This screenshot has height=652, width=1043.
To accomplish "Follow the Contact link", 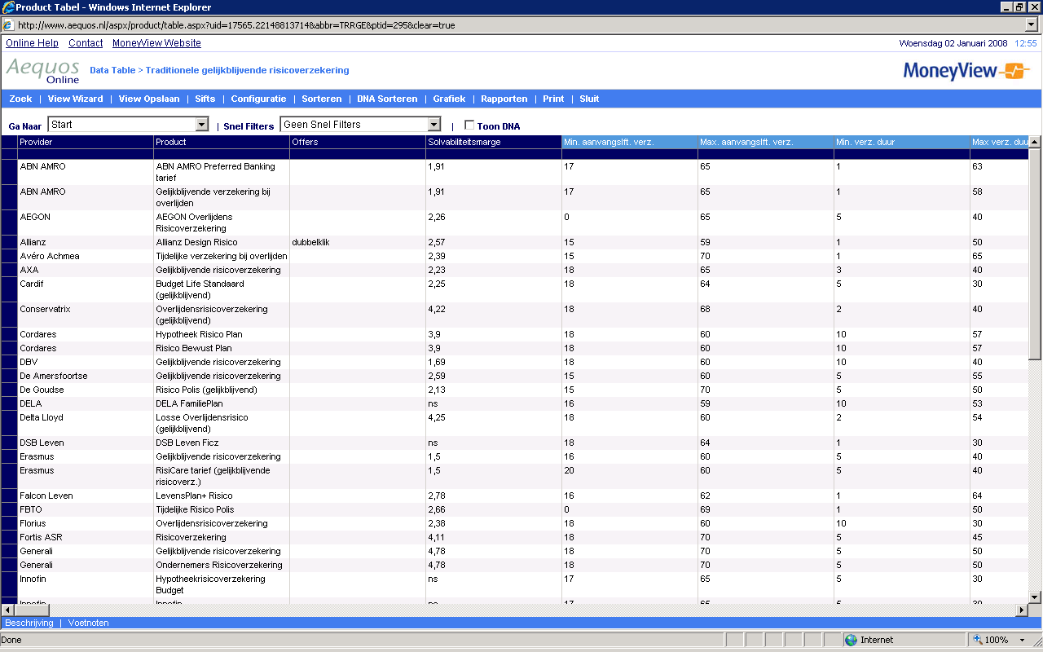I will tap(86, 43).
